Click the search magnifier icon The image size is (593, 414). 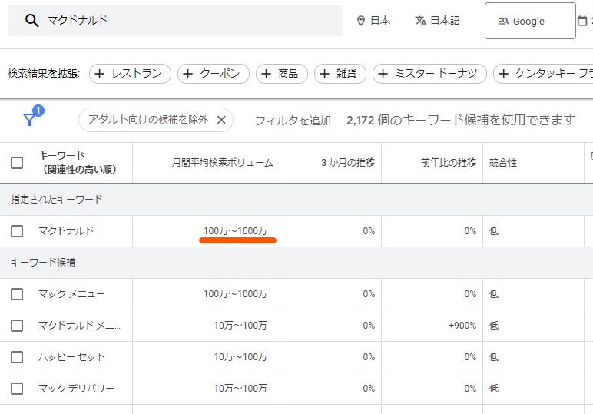pyautogui.click(x=31, y=21)
